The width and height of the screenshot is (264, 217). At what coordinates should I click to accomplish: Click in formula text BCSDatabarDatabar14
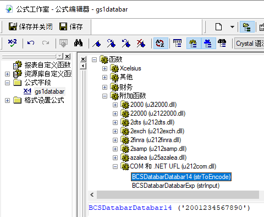point(130,208)
